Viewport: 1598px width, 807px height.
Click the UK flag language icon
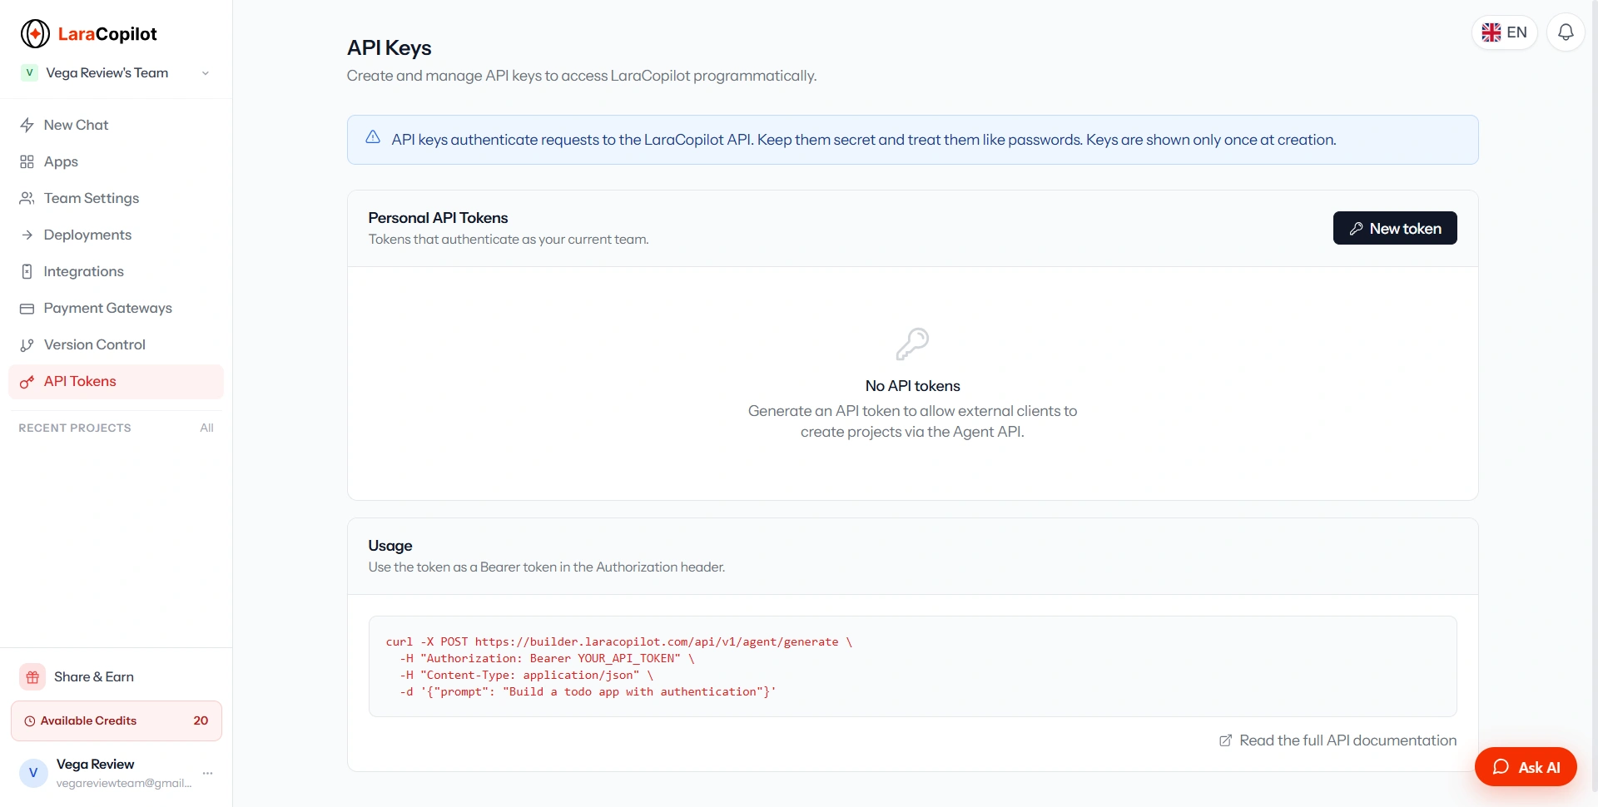[x=1491, y=32]
